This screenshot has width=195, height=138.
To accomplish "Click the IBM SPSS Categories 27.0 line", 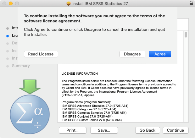I will tap(89, 109).
